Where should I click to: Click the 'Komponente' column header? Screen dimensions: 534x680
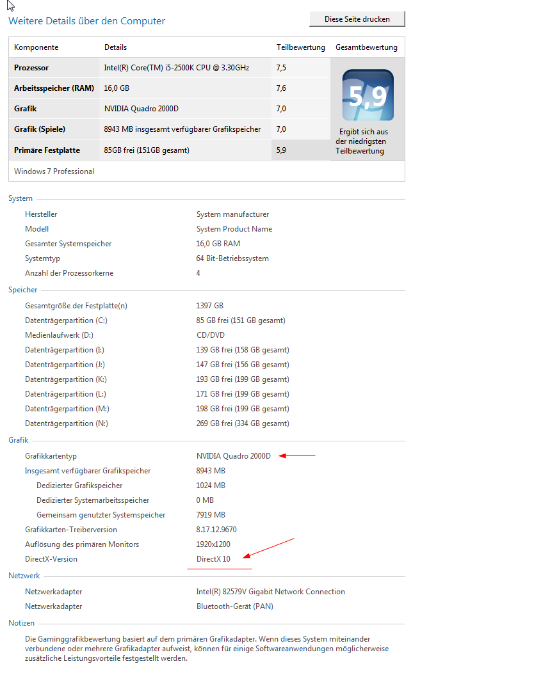coord(36,47)
